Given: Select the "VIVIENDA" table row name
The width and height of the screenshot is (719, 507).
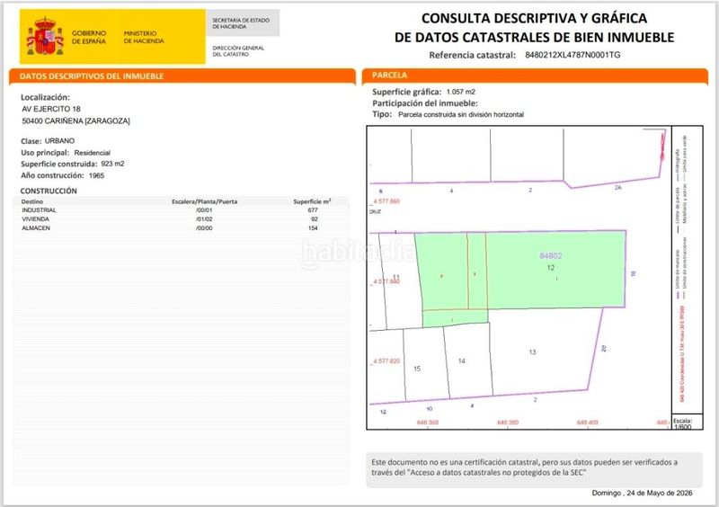Looking at the screenshot, I should (35, 219).
